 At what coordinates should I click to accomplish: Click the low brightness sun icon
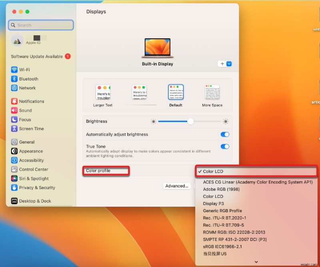[154, 122]
